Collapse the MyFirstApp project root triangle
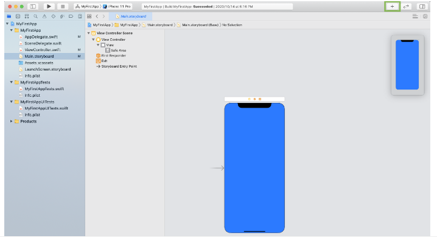Viewport: 437px width, 238px height. point(7,24)
